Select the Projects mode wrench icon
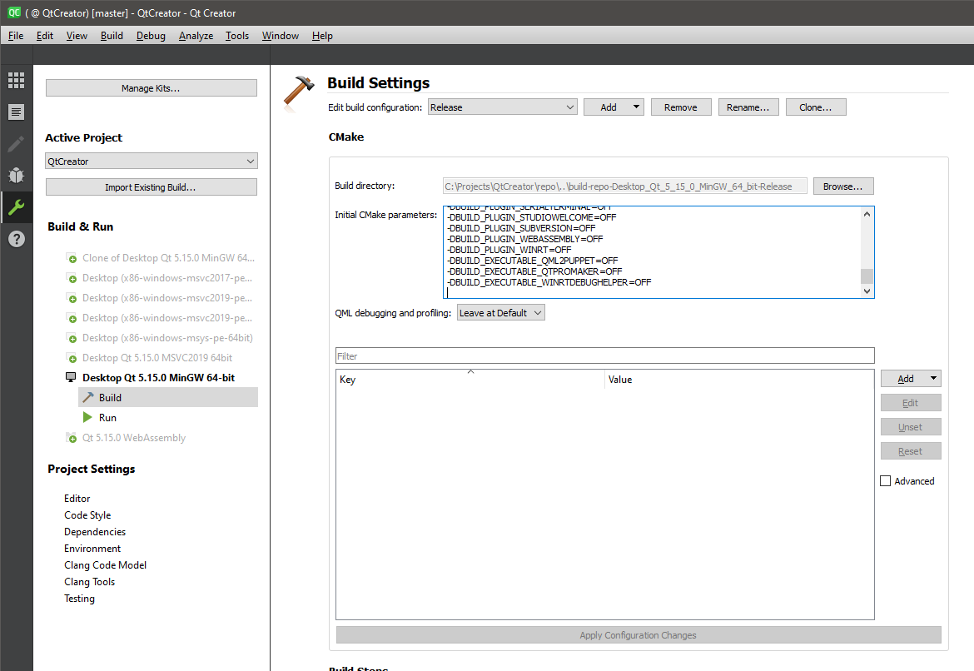This screenshot has height=671, width=974. click(16, 207)
